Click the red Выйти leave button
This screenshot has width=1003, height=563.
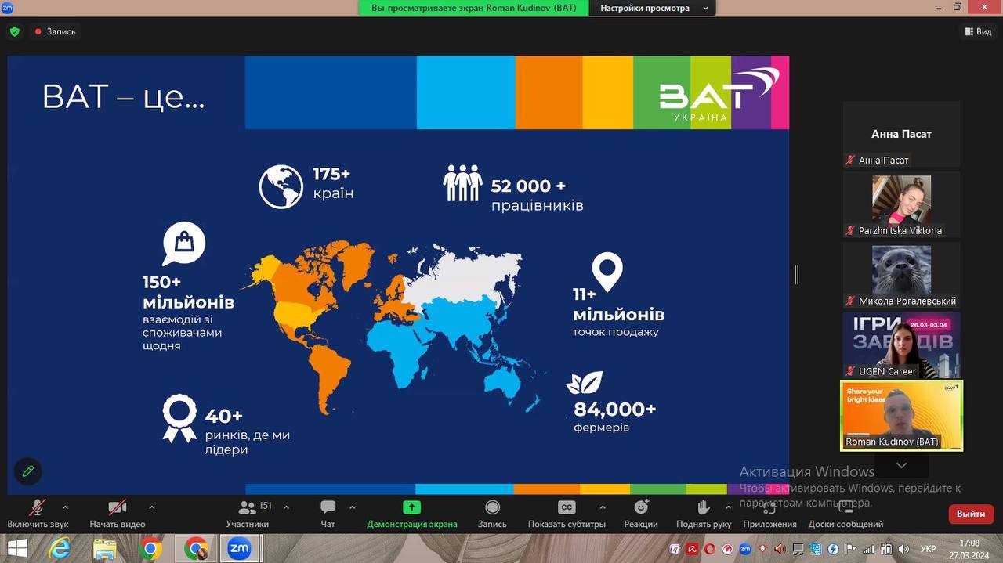[970, 514]
